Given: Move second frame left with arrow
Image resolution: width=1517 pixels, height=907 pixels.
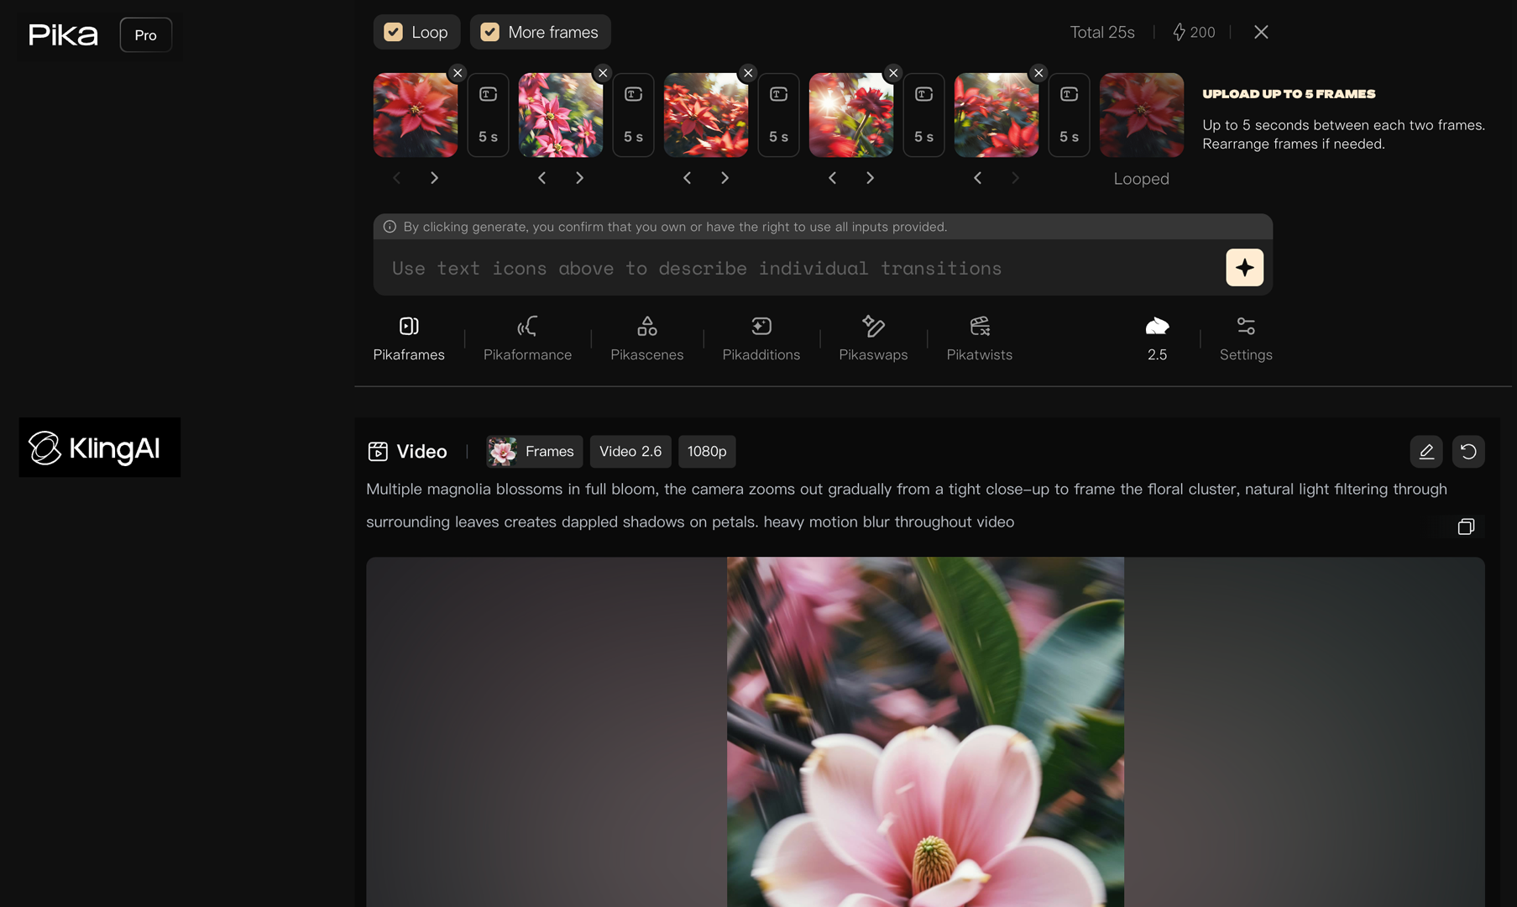Looking at the screenshot, I should pyautogui.click(x=542, y=178).
